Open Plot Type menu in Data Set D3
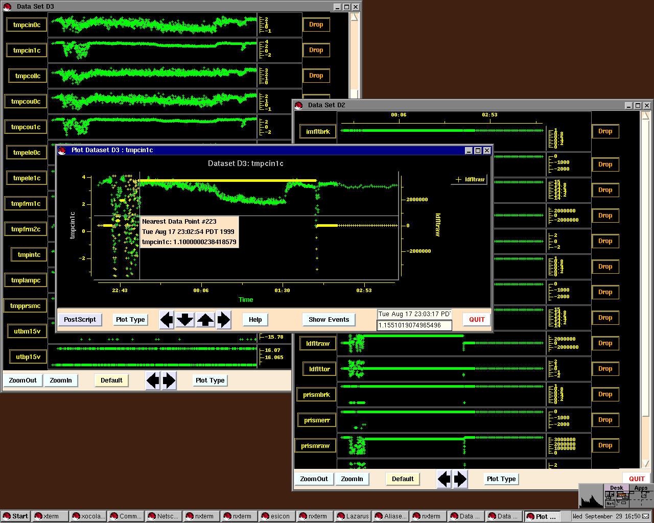654x523 pixels. coord(210,381)
